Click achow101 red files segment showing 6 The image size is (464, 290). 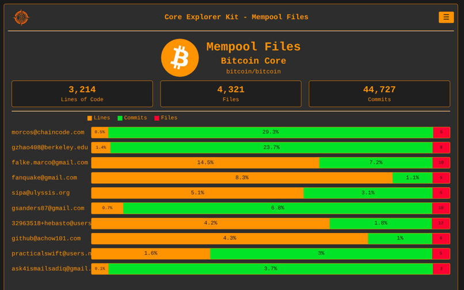coord(441,239)
